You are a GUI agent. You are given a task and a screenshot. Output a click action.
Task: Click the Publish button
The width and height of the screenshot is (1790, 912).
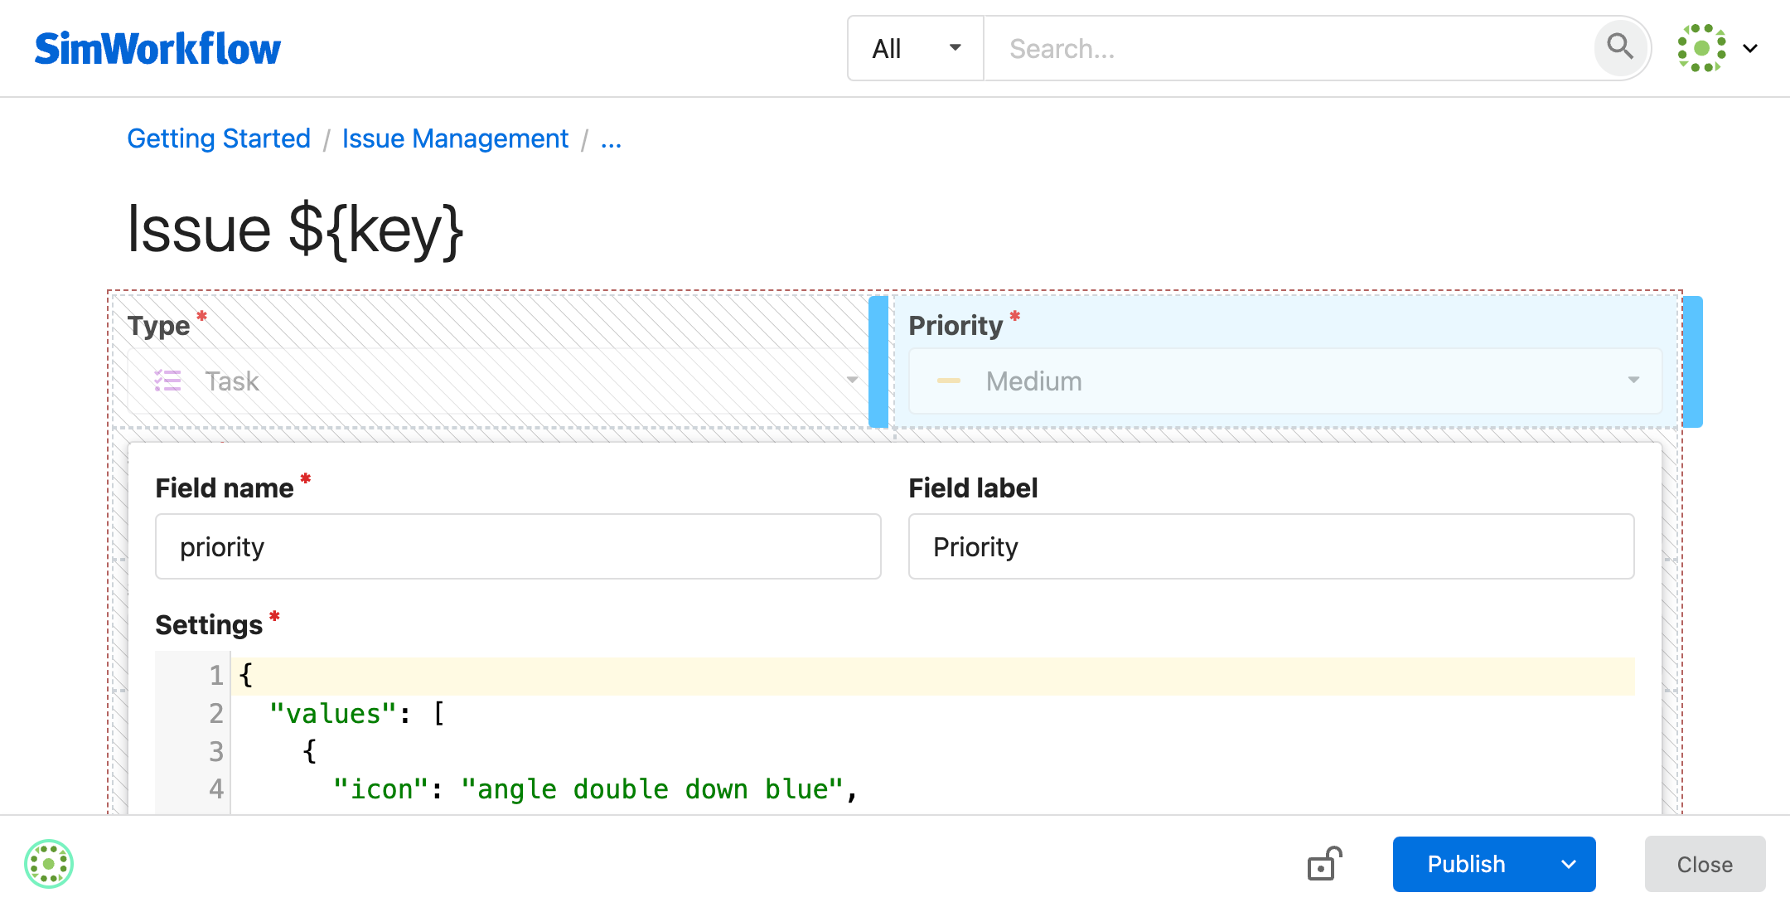tap(1466, 864)
